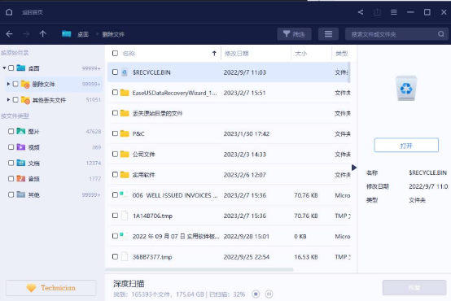Collapse the preview panel arrow
Screen dimensions: 451x301
pos(354,168)
